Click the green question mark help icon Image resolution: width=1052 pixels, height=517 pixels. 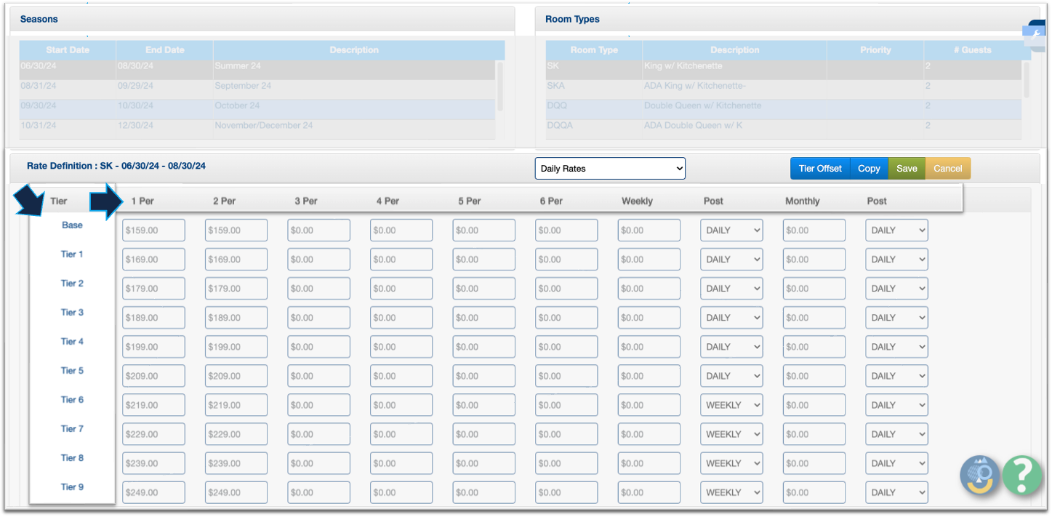(x=1022, y=476)
